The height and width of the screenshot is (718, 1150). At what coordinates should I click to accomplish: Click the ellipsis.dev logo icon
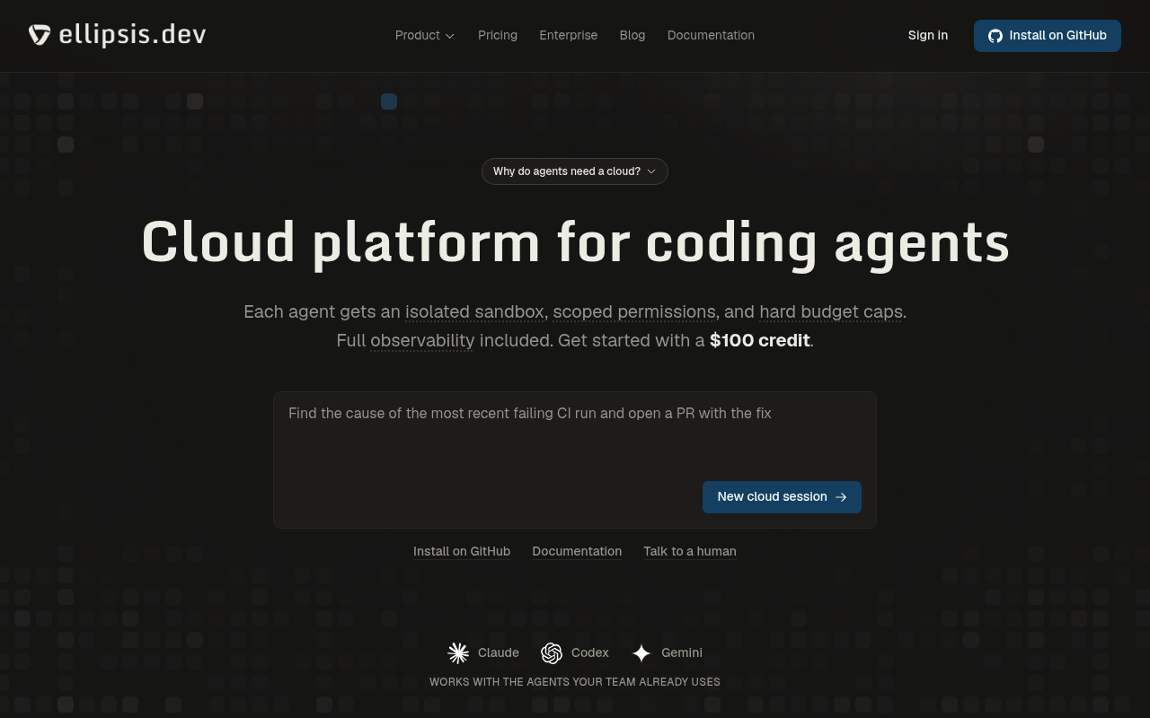pyautogui.click(x=40, y=35)
